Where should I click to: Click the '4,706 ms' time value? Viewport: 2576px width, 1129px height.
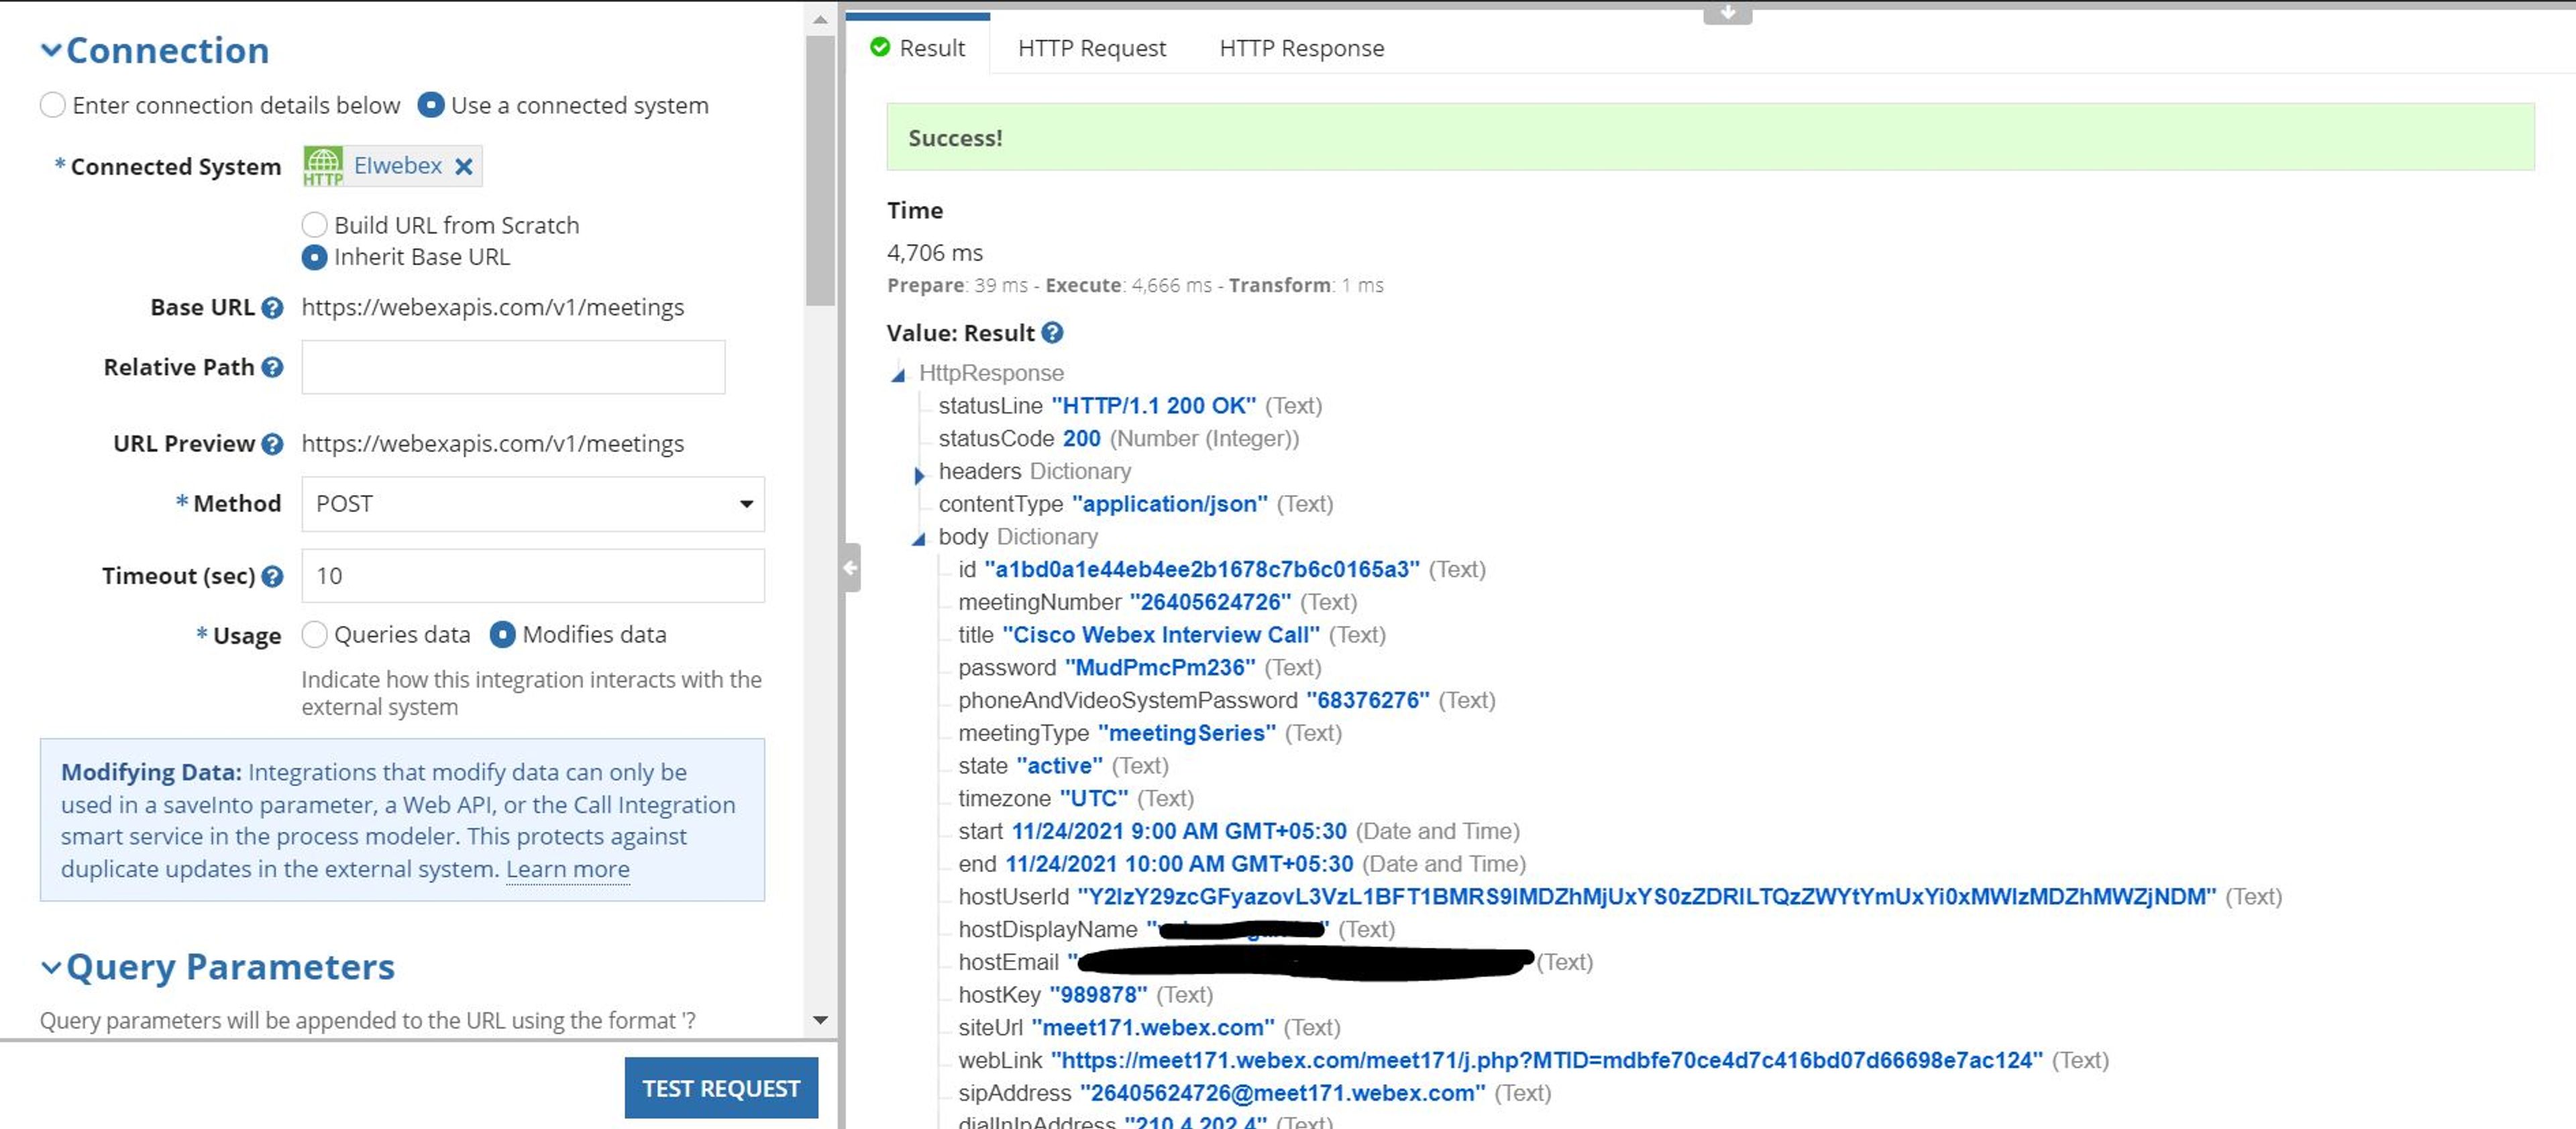[935, 253]
